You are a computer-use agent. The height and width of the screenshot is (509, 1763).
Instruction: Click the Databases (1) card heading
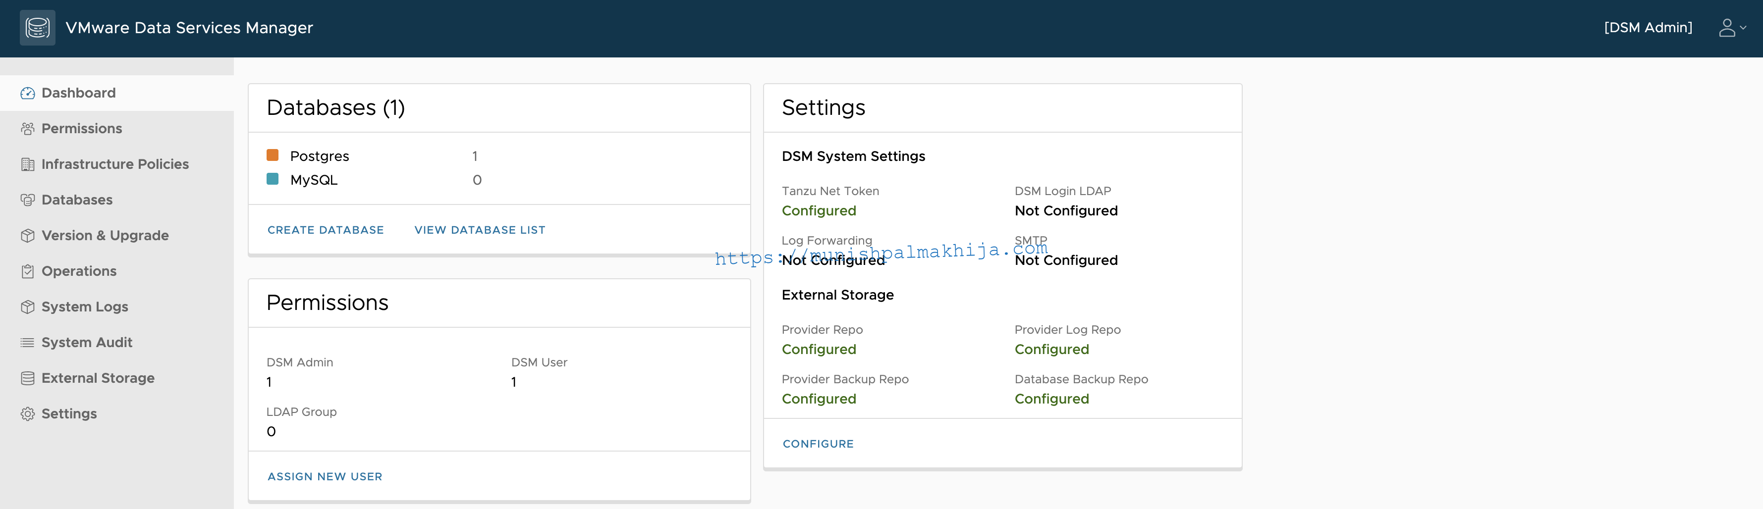point(336,107)
